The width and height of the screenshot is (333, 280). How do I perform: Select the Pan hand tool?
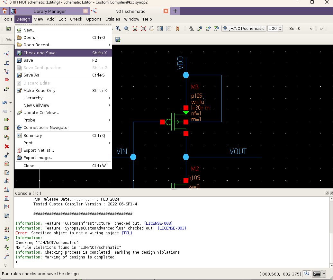[152, 29]
